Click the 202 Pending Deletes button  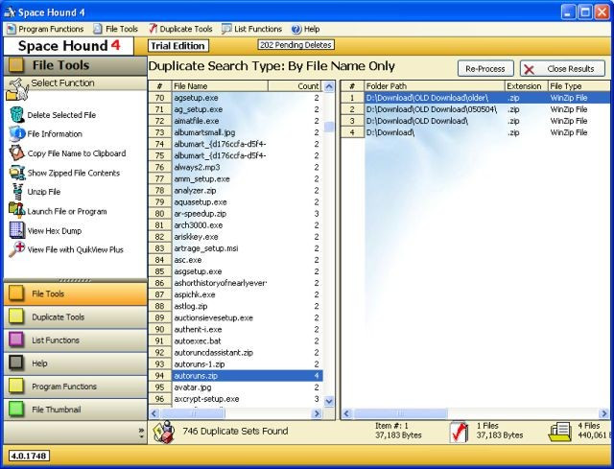tap(295, 45)
